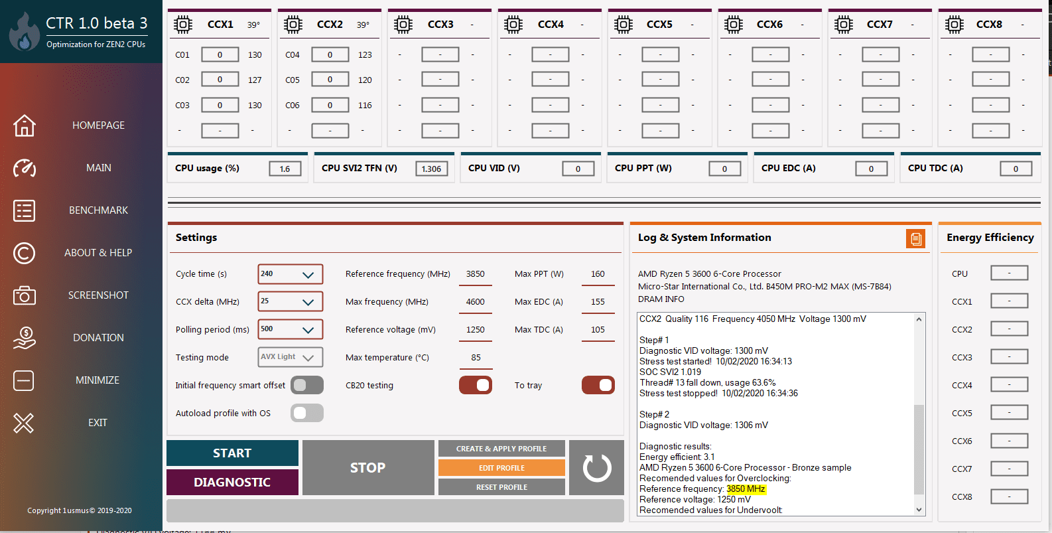Open the BENCHMARK page
1052x533 pixels.
(x=98, y=210)
